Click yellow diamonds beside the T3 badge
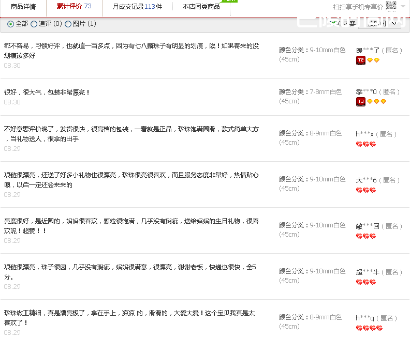Image resolution: width=410 pixels, height=340 pixels. [376, 102]
